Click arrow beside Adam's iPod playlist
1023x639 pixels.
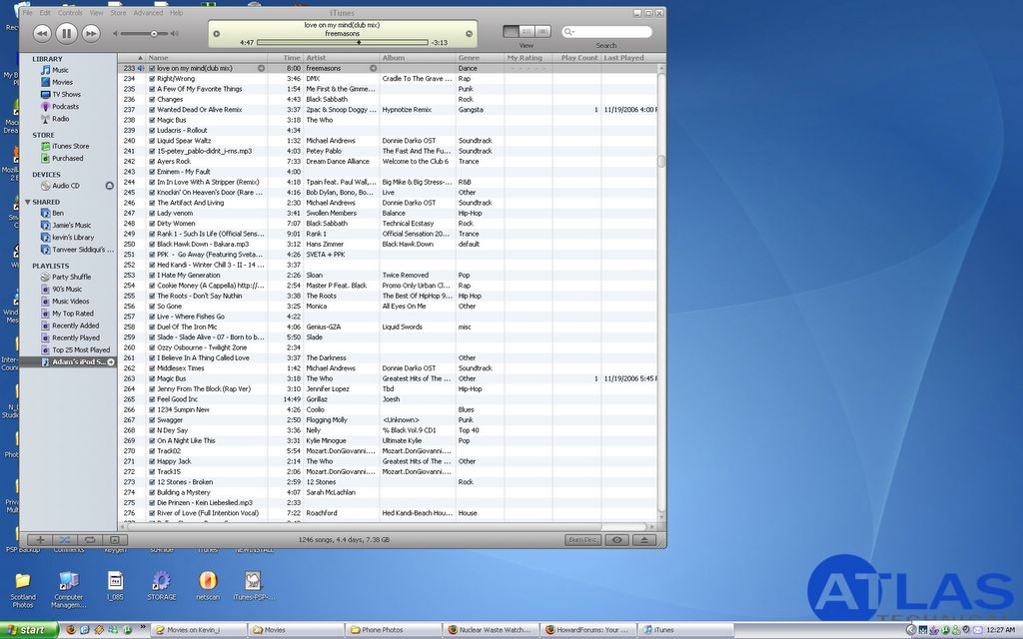pyautogui.click(x=110, y=361)
